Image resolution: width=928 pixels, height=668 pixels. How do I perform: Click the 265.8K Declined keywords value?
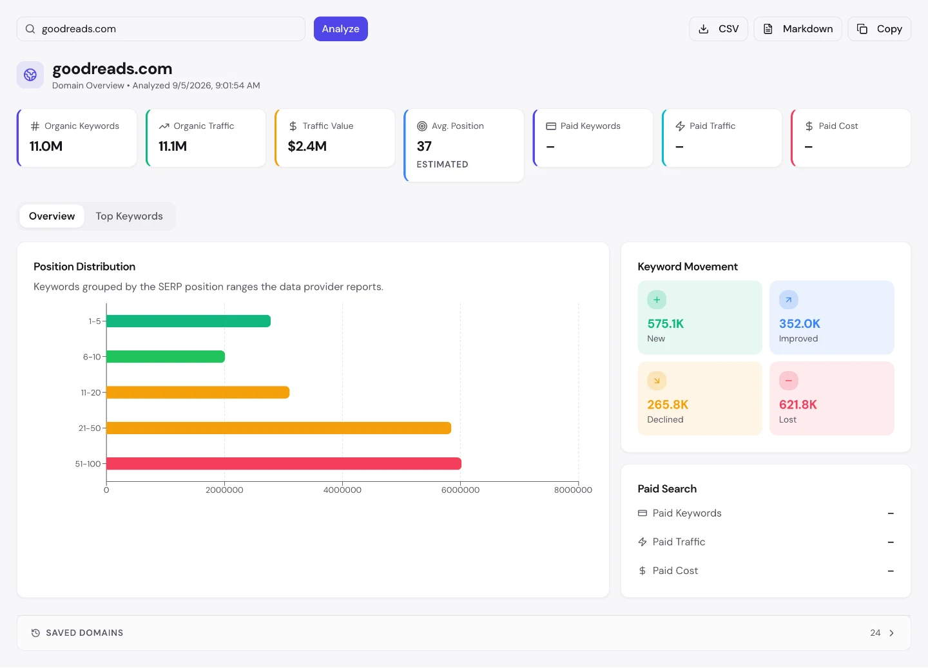coord(668,405)
